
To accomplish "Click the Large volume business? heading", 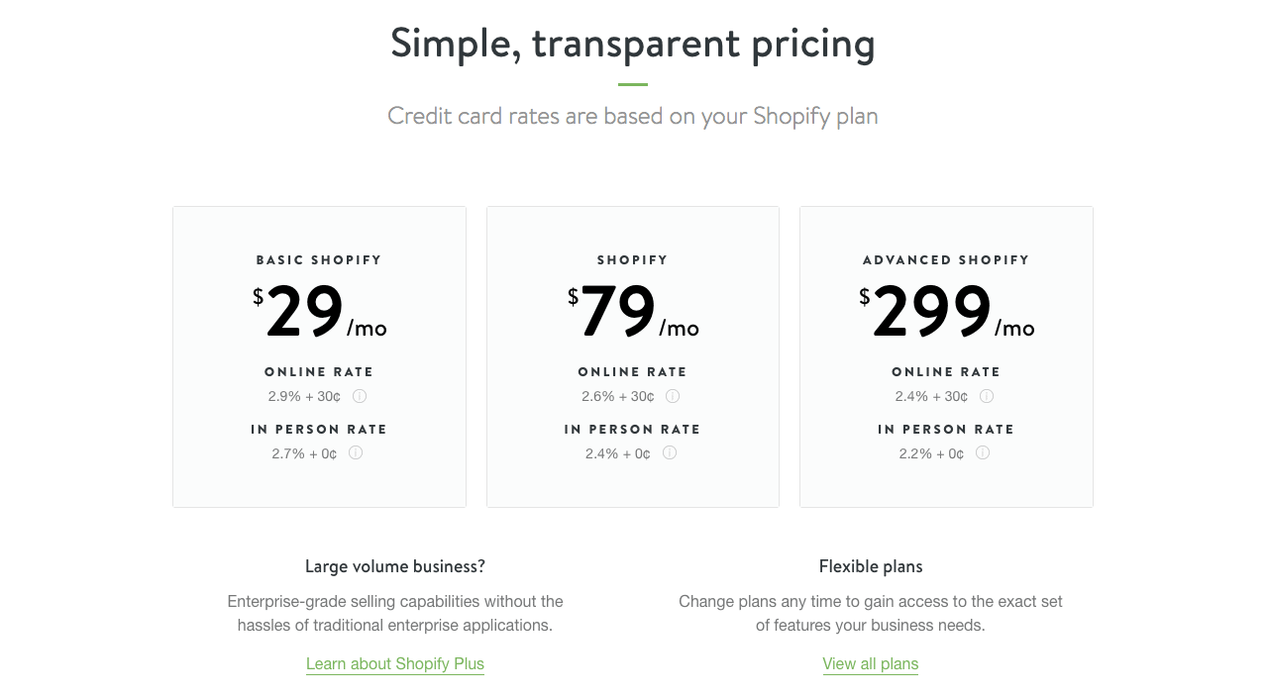I will [x=395, y=566].
